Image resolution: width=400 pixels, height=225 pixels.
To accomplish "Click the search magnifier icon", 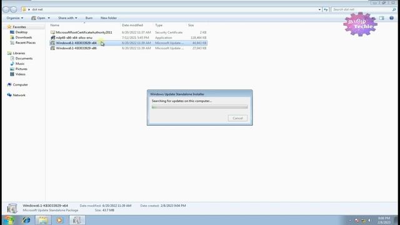I will pos(394,9).
